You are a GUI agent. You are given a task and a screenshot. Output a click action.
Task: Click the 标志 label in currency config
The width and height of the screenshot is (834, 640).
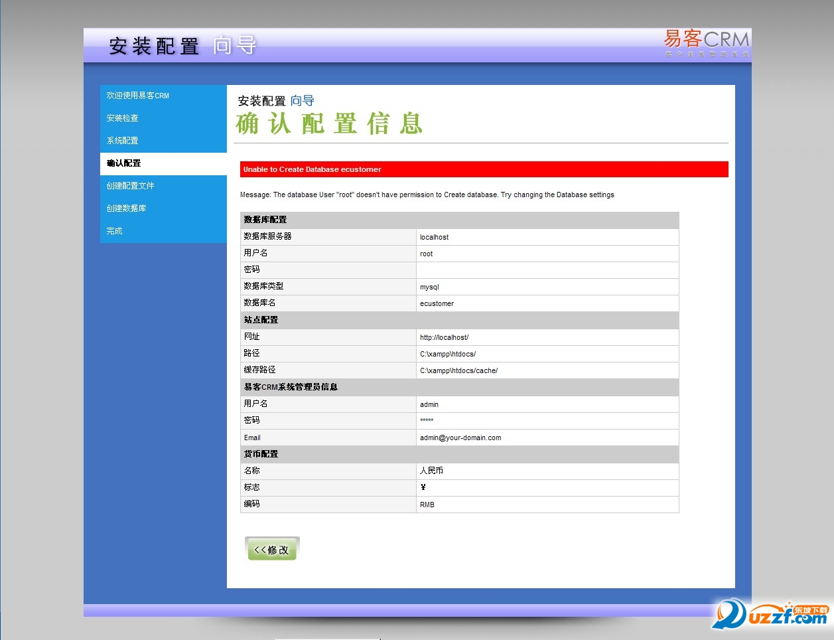251,487
